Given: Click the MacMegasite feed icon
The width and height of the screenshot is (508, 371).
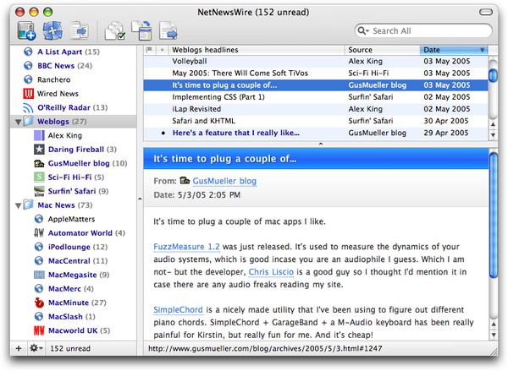Looking at the screenshot, I should tap(39, 275).
